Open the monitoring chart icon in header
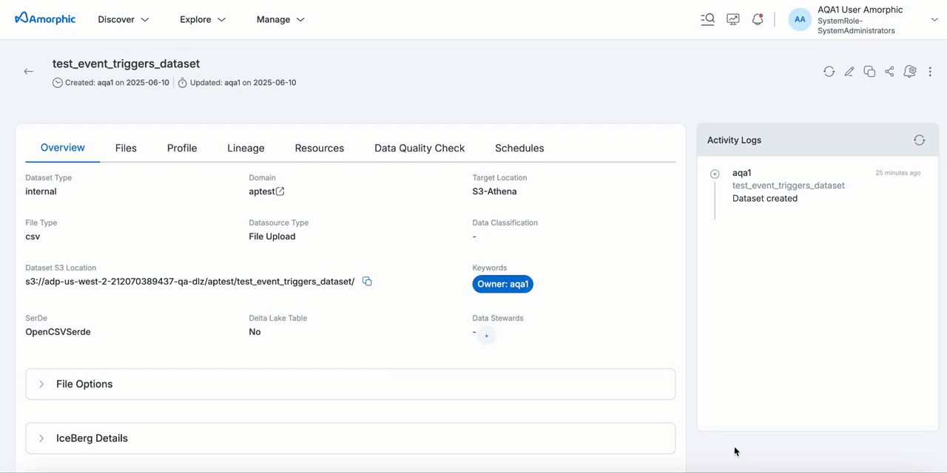Image resolution: width=947 pixels, height=473 pixels. [x=733, y=20]
